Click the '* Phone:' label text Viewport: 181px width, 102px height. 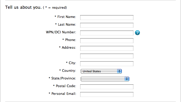tap(69, 40)
